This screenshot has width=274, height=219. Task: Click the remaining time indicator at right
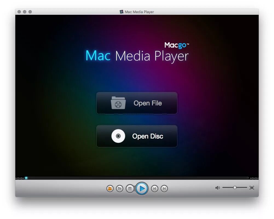click(x=254, y=178)
